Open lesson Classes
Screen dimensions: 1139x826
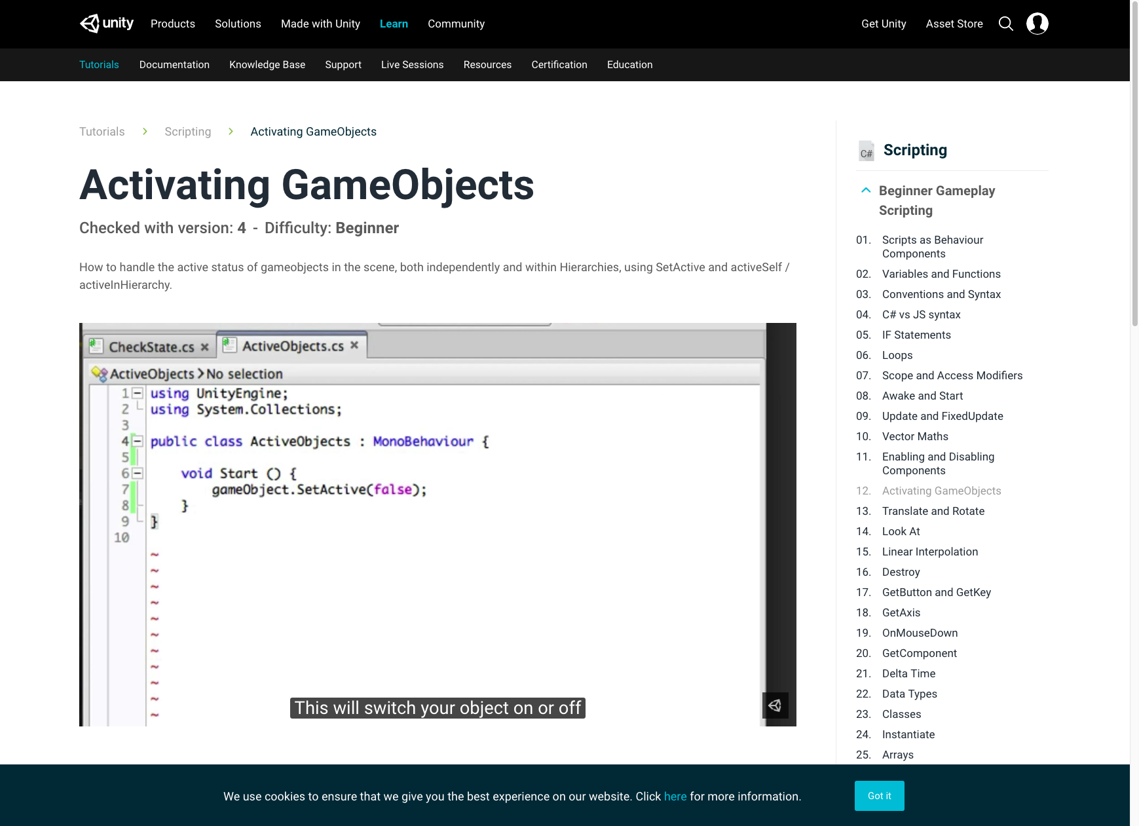tap(901, 714)
